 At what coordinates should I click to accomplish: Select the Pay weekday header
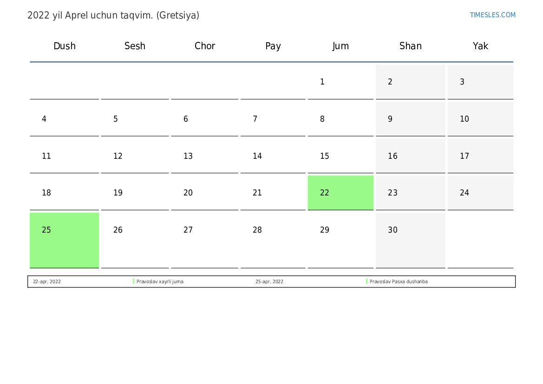click(x=273, y=46)
